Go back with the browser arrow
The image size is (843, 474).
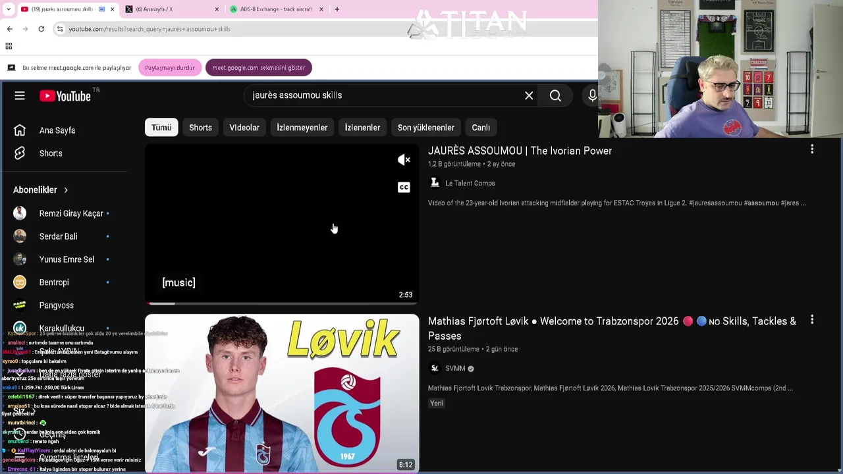click(9, 29)
